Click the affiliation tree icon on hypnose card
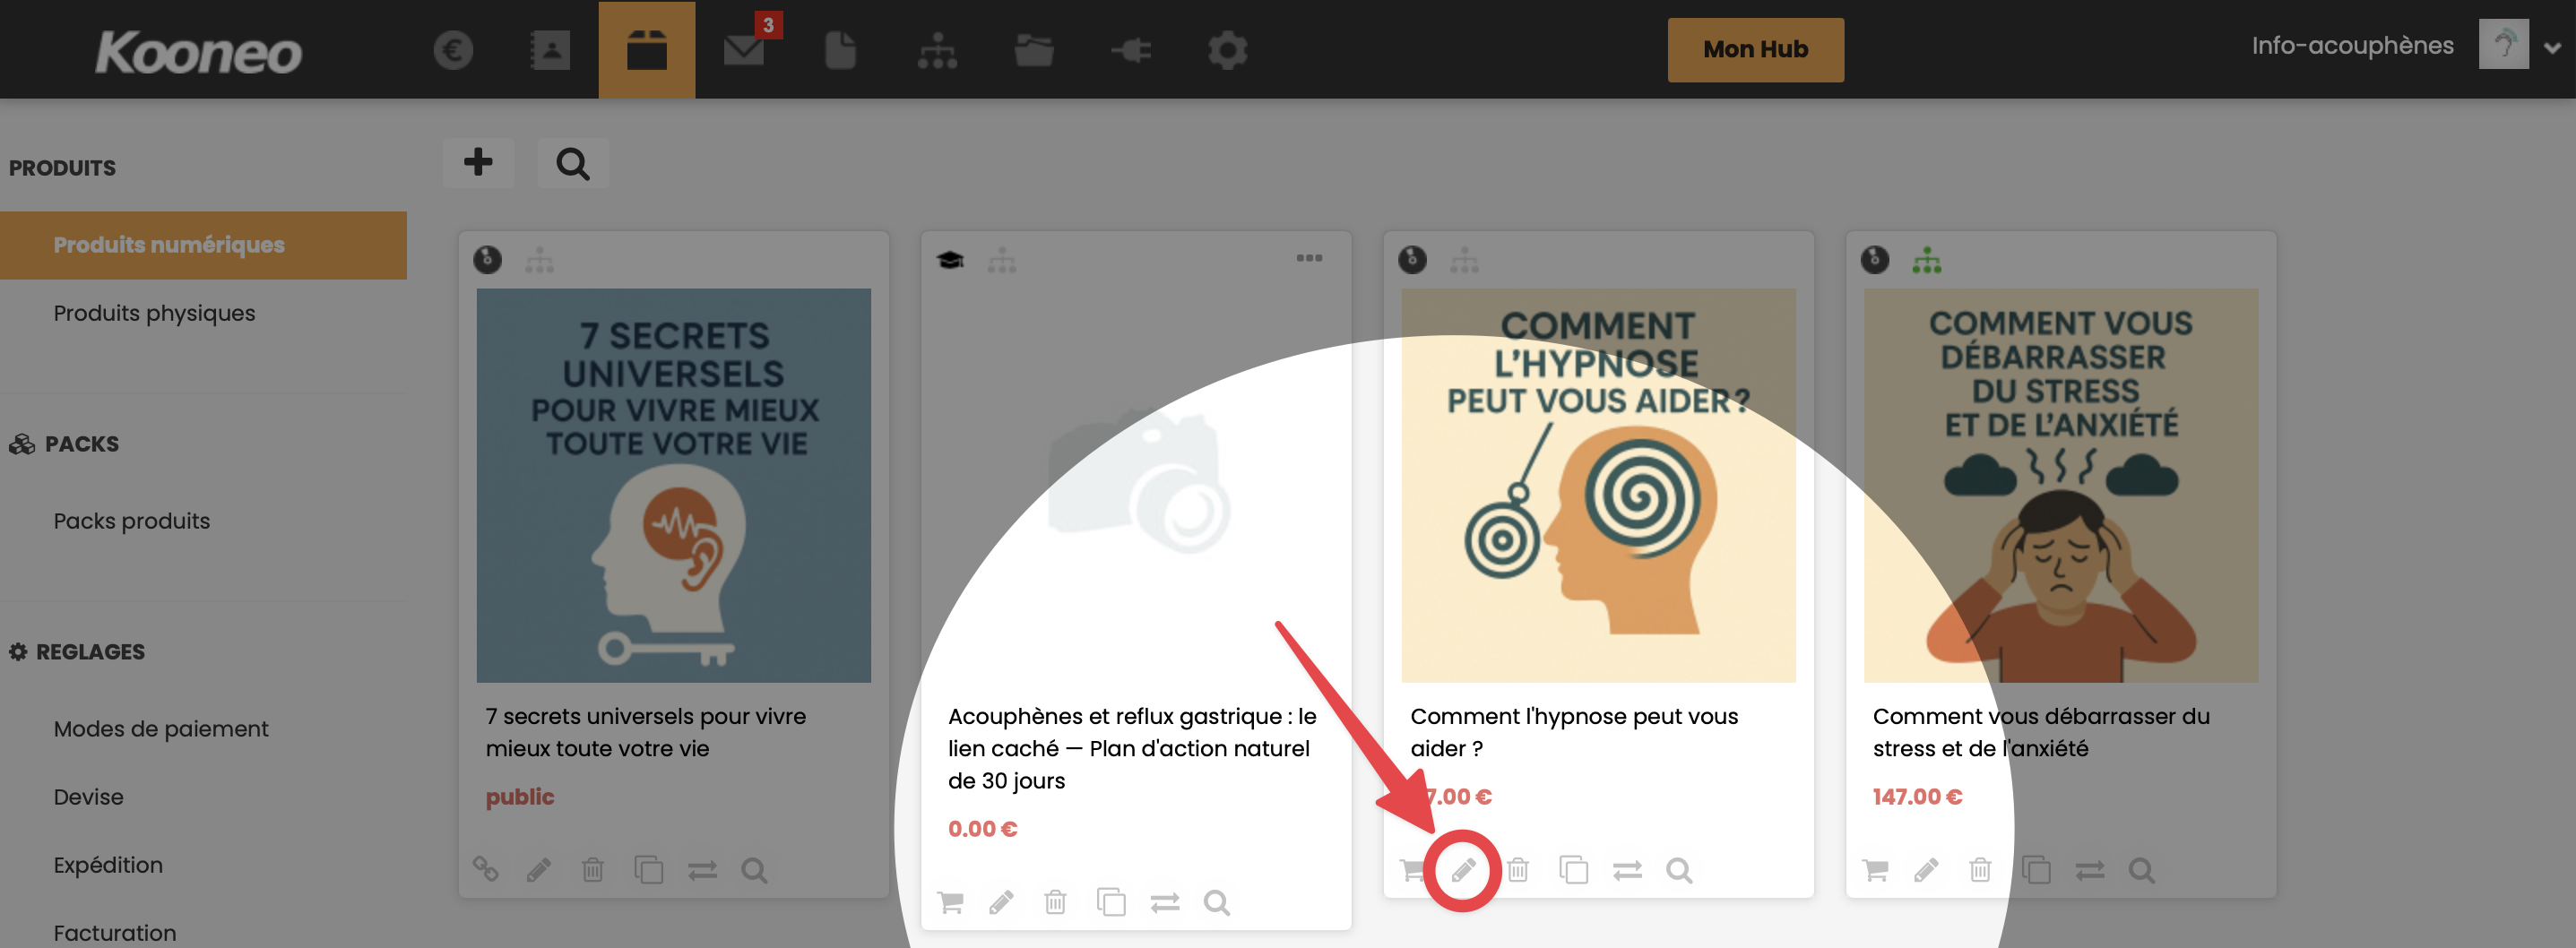Image resolution: width=2576 pixels, height=948 pixels. (x=1464, y=261)
